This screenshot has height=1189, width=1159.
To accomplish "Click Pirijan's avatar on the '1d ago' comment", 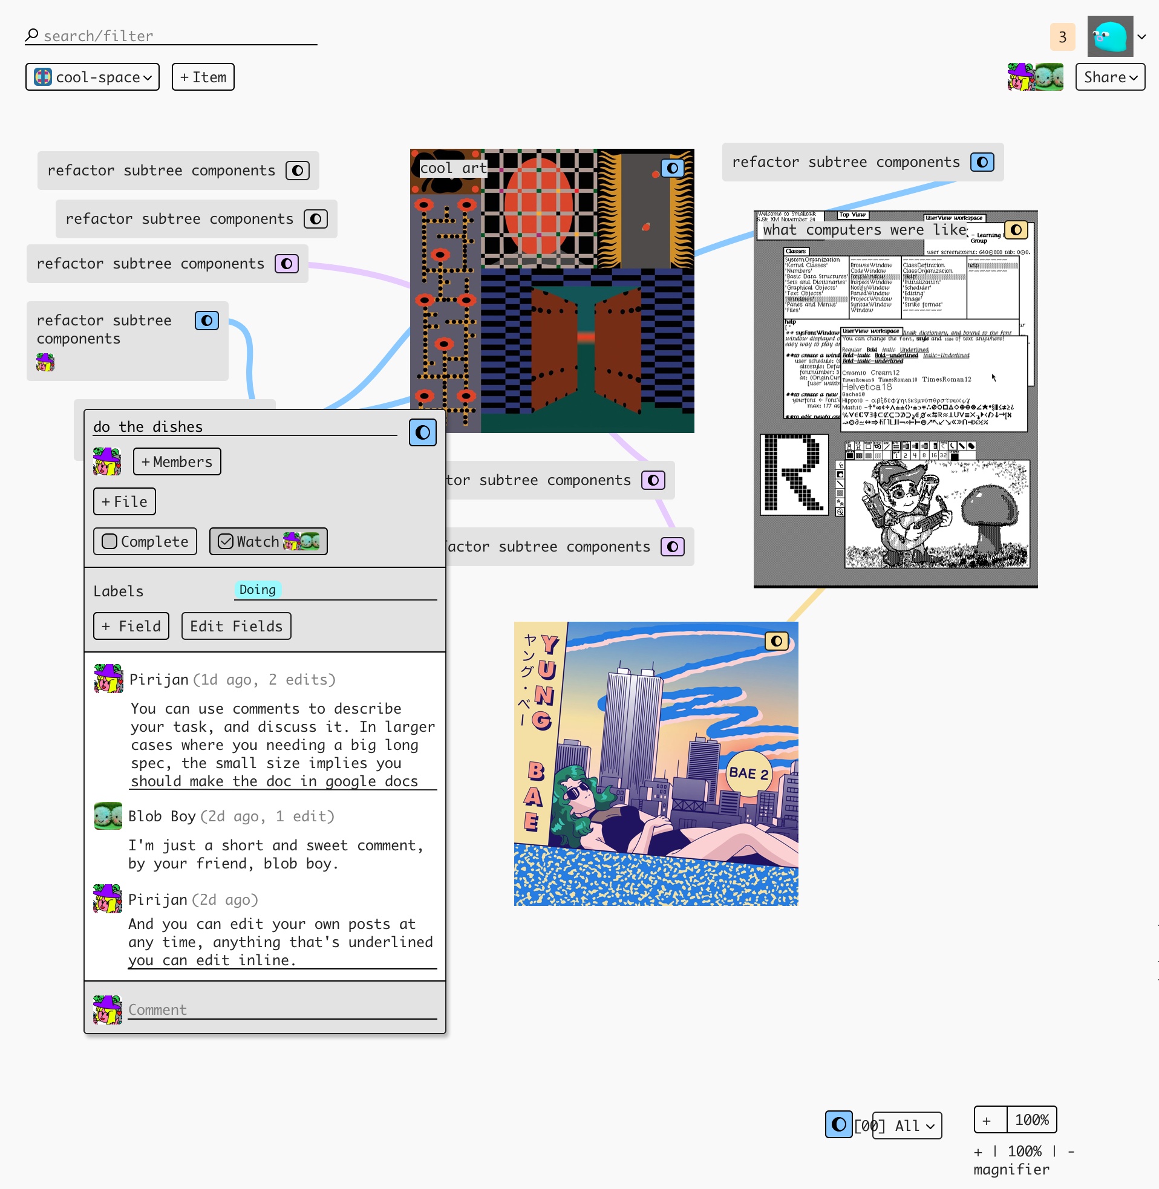I will (108, 679).
